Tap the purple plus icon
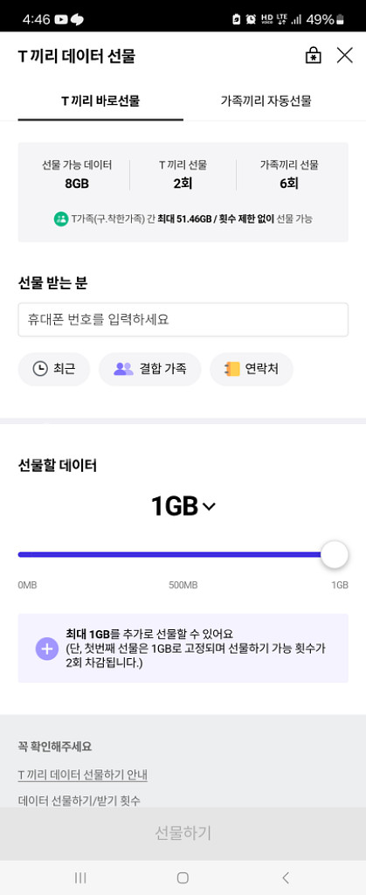Viewport: 366px width, 895px height. pos(47,649)
